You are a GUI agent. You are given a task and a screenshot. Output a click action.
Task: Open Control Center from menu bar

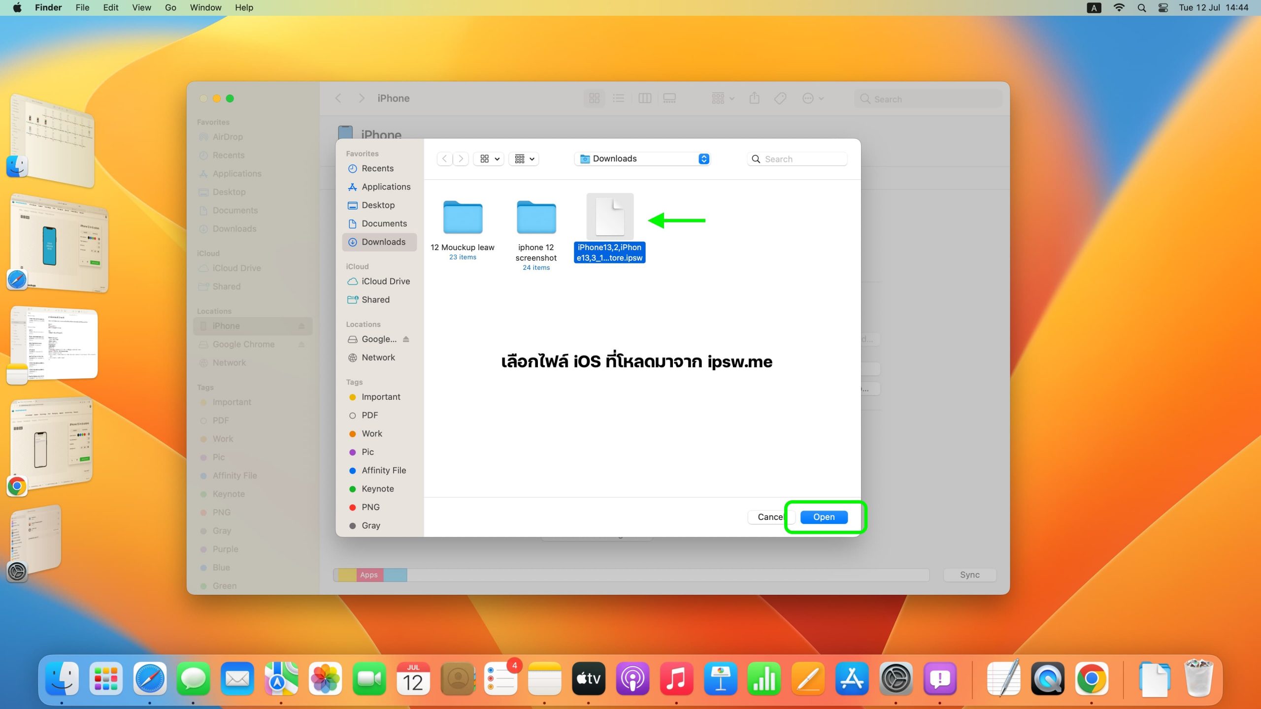click(x=1163, y=8)
